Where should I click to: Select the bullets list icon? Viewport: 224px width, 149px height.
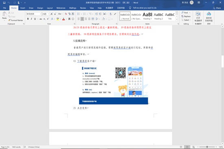79,14
